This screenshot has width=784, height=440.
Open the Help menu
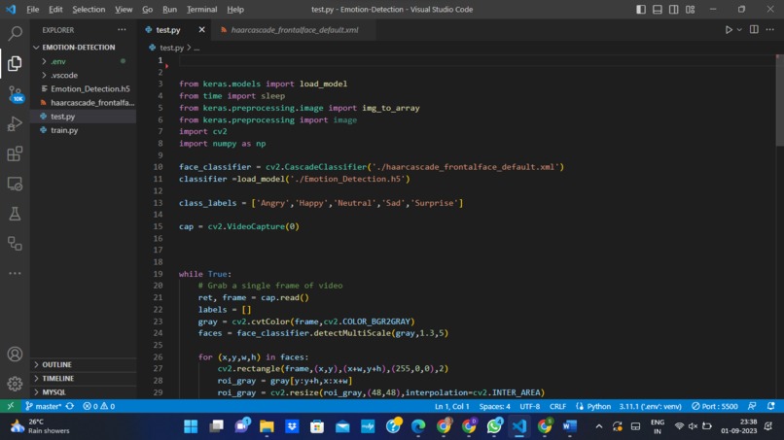[x=235, y=10]
